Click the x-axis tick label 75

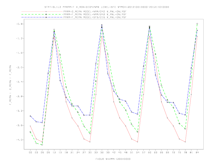(x=179, y=152)
